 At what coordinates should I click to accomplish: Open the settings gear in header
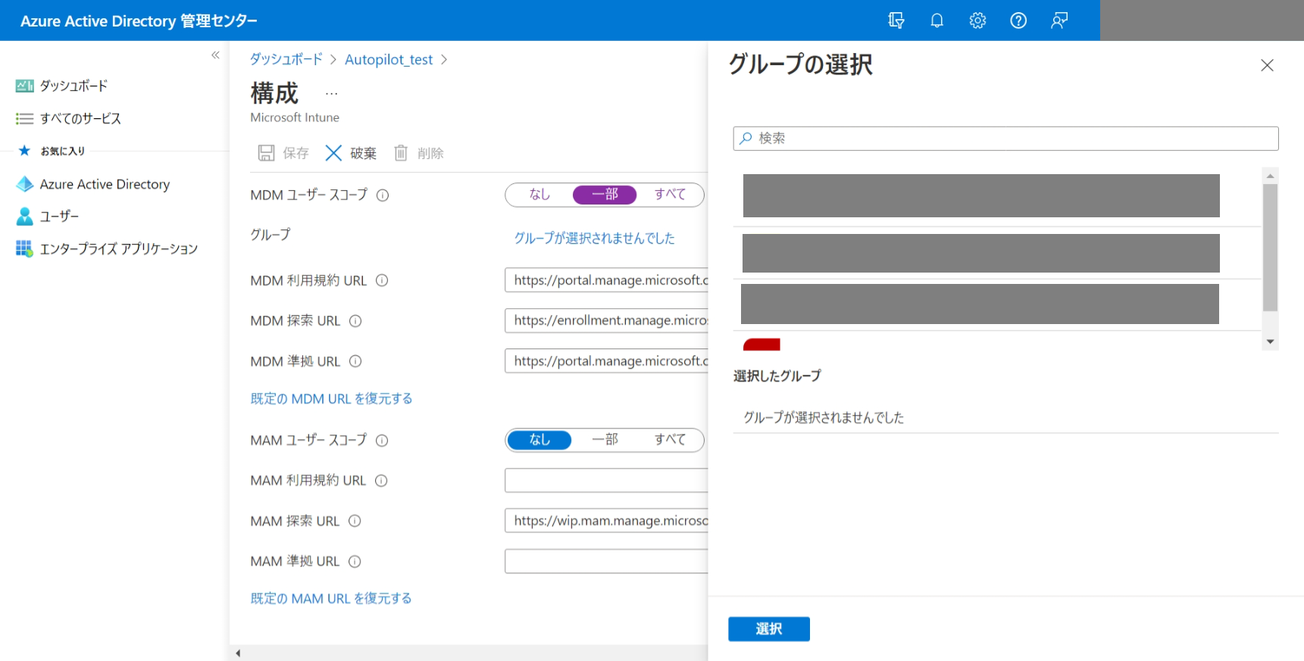[x=978, y=20]
